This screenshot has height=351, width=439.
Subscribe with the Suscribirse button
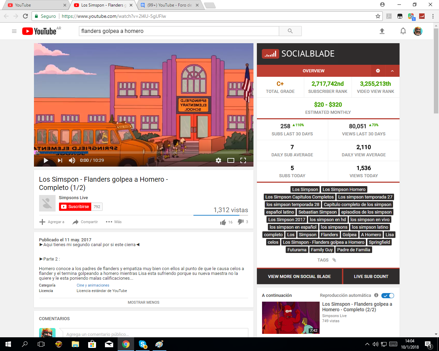click(x=75, y=207)
